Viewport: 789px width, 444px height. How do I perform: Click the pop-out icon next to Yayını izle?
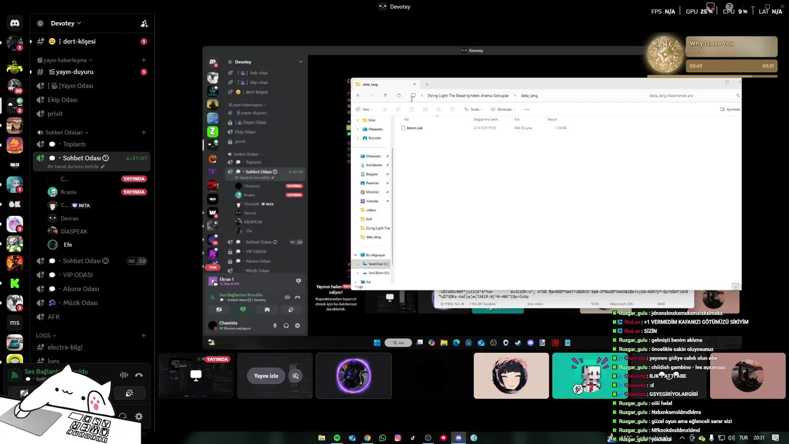(295, 376)
